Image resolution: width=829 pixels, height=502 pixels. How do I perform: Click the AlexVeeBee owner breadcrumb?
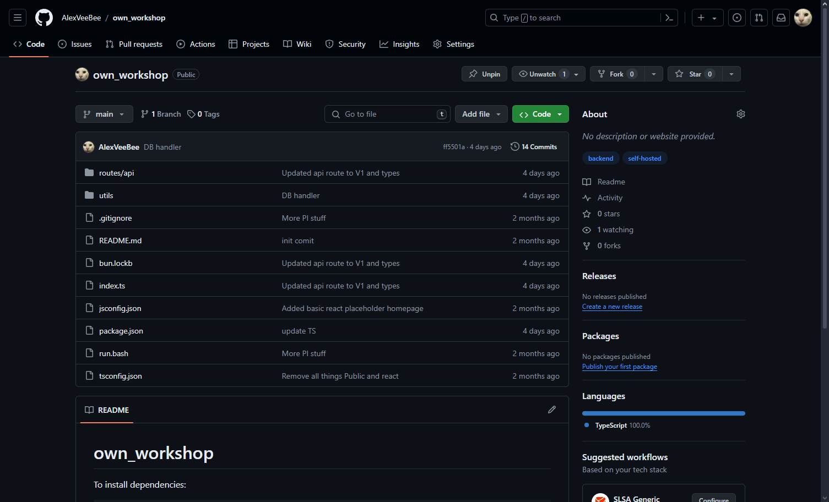pos(81,18)
